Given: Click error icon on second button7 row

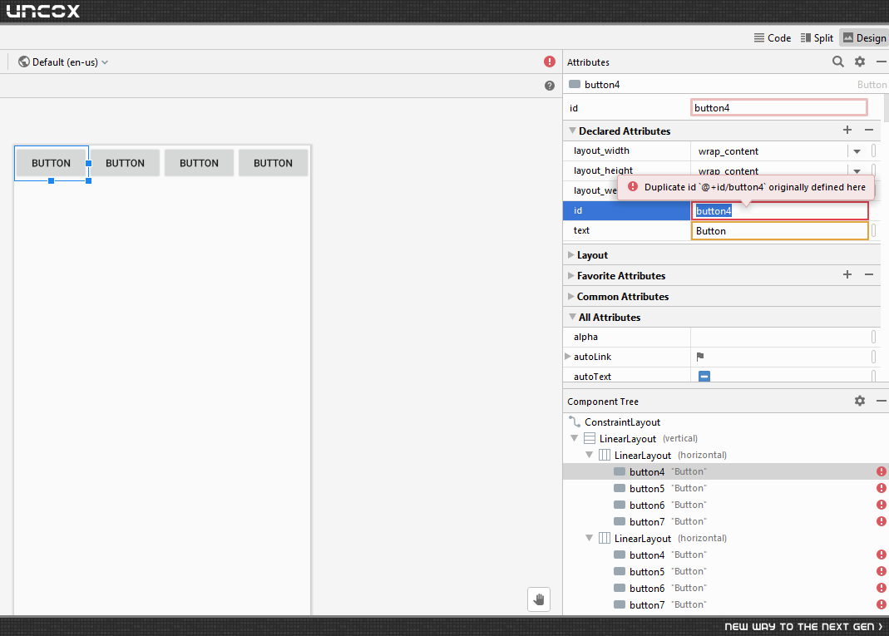Looking at the screenshot, I should click(x=881, y=604).
